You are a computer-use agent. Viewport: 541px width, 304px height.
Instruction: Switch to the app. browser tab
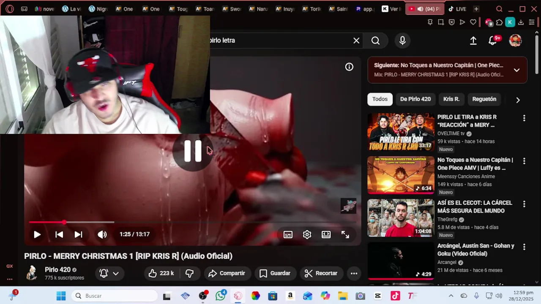(x=365, y=9)
